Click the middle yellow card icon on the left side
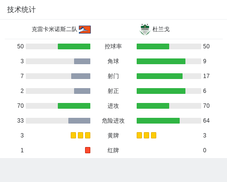 80,135
